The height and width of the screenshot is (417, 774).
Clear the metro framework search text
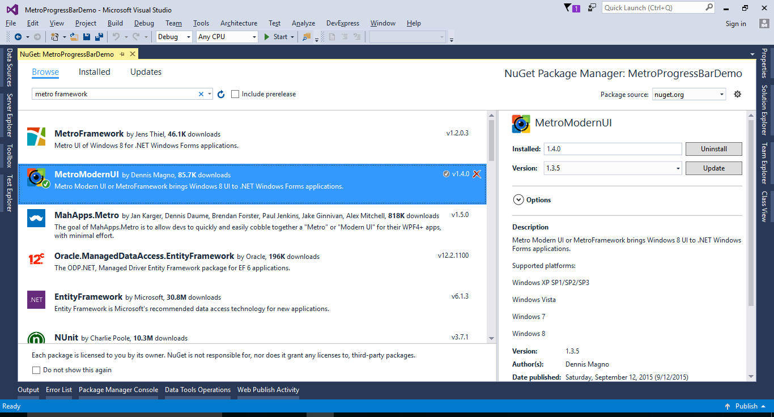click(201, 94)
